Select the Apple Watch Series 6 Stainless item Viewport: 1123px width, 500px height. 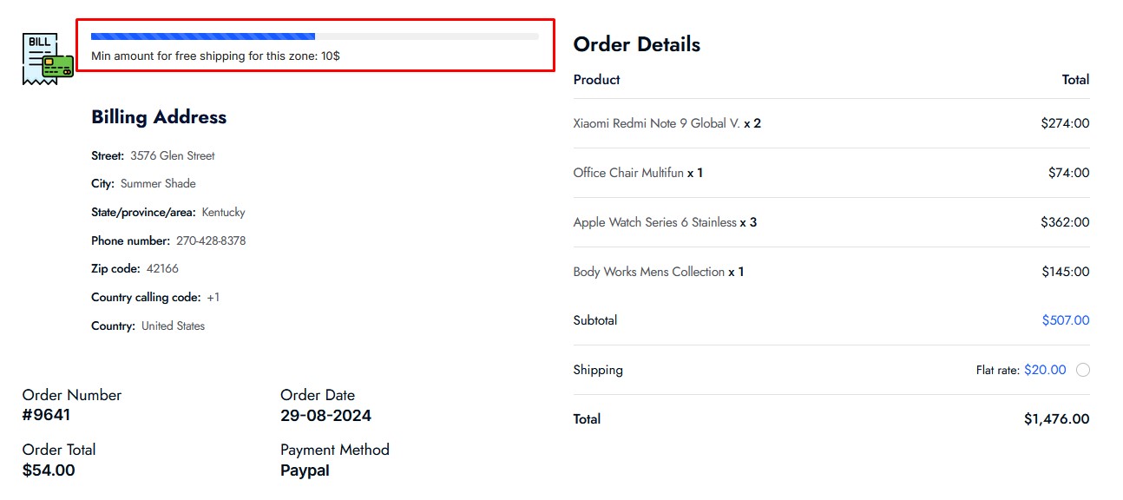click(x=654, y=222)
